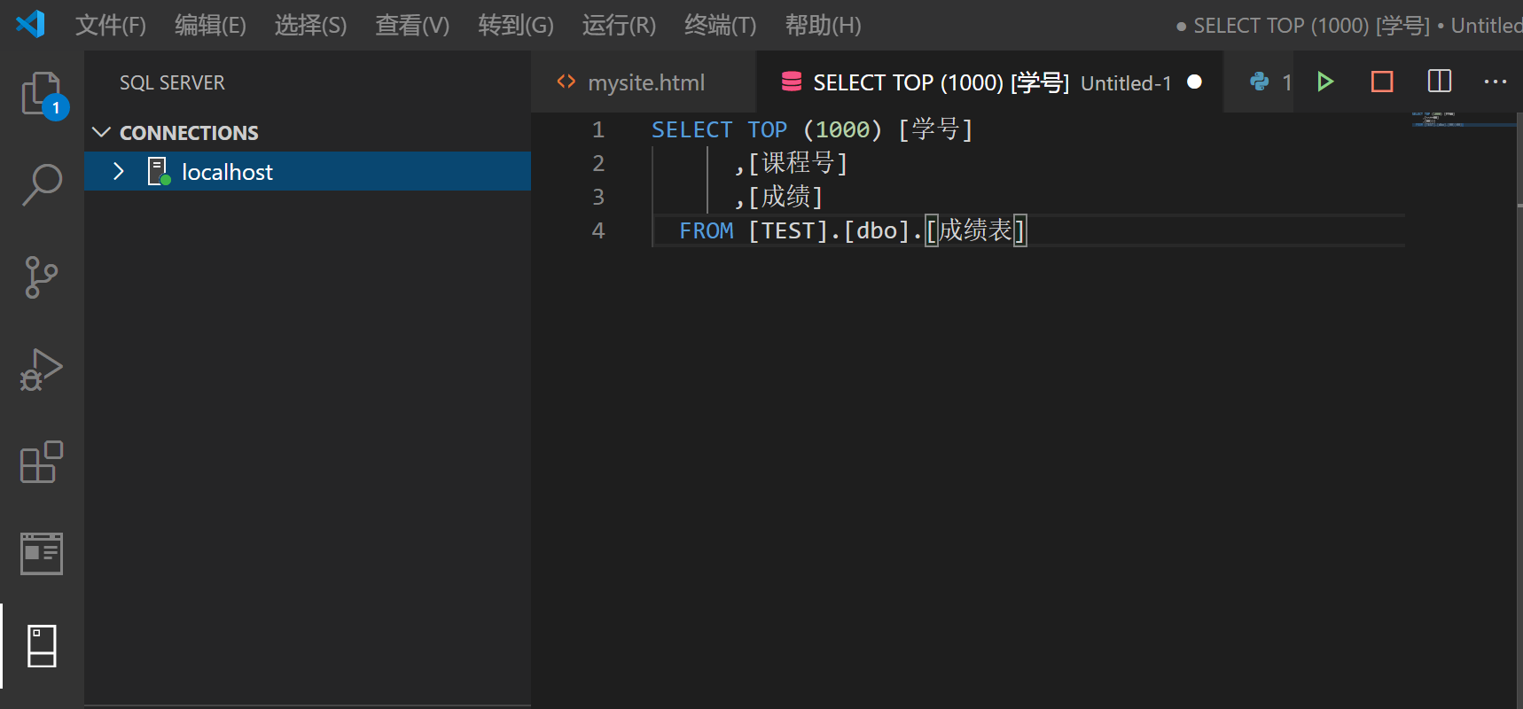Open the Run and Debug view icon
The height and width of the screenshot is (709, 1523).
click(42, 370)
